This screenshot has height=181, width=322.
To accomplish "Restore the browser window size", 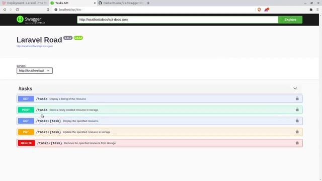I will pos(312,3).
